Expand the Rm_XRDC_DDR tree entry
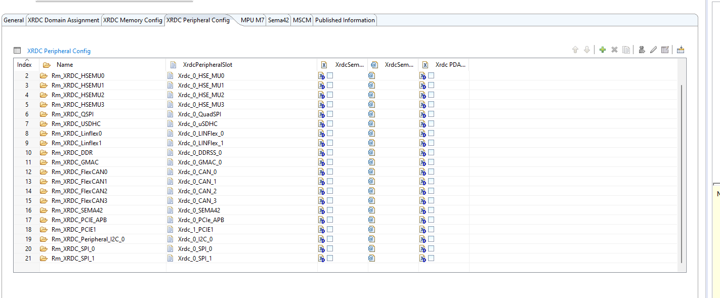 [44, 152]
